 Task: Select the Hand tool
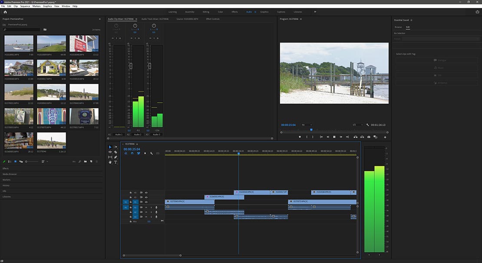(x=110, y=162)
